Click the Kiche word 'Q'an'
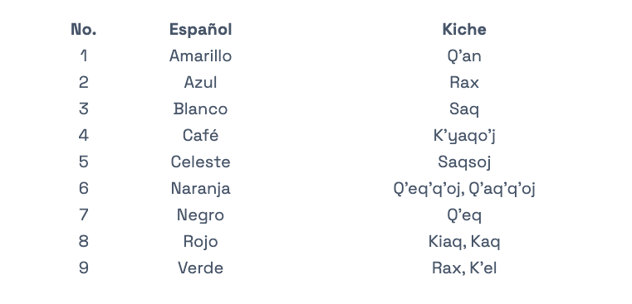 (464, 55)
